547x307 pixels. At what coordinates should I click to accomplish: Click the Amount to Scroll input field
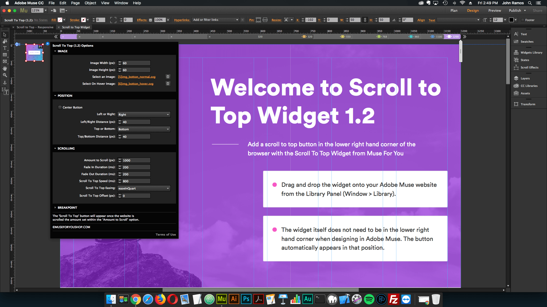click(136, 160)
